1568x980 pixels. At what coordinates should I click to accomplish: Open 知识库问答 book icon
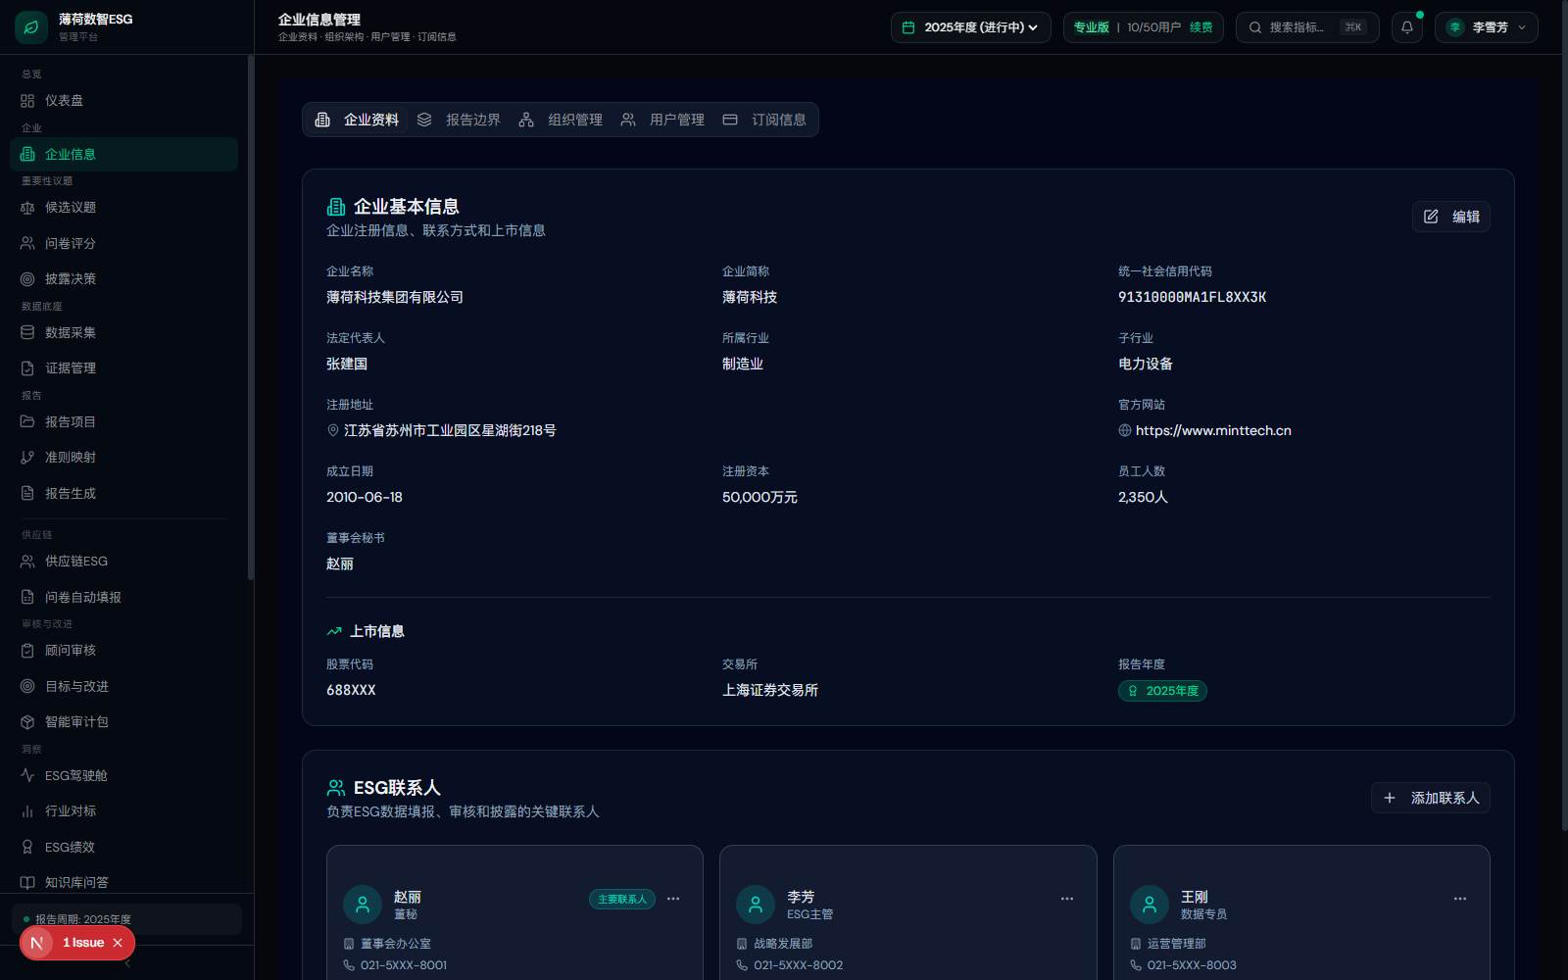pos(27,883)
